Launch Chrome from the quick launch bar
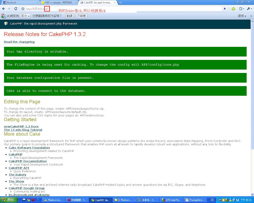 click(x=29, y=200)
